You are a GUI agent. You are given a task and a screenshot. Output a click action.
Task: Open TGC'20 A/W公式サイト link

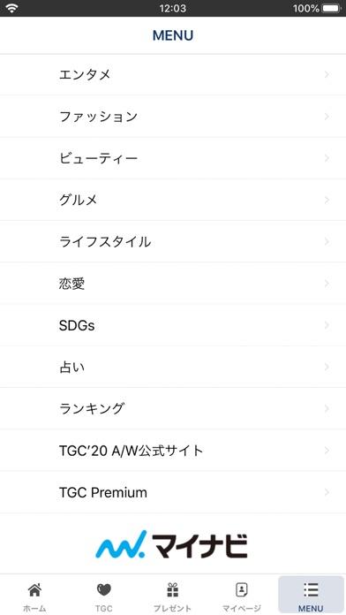click(x=173, y=451)
